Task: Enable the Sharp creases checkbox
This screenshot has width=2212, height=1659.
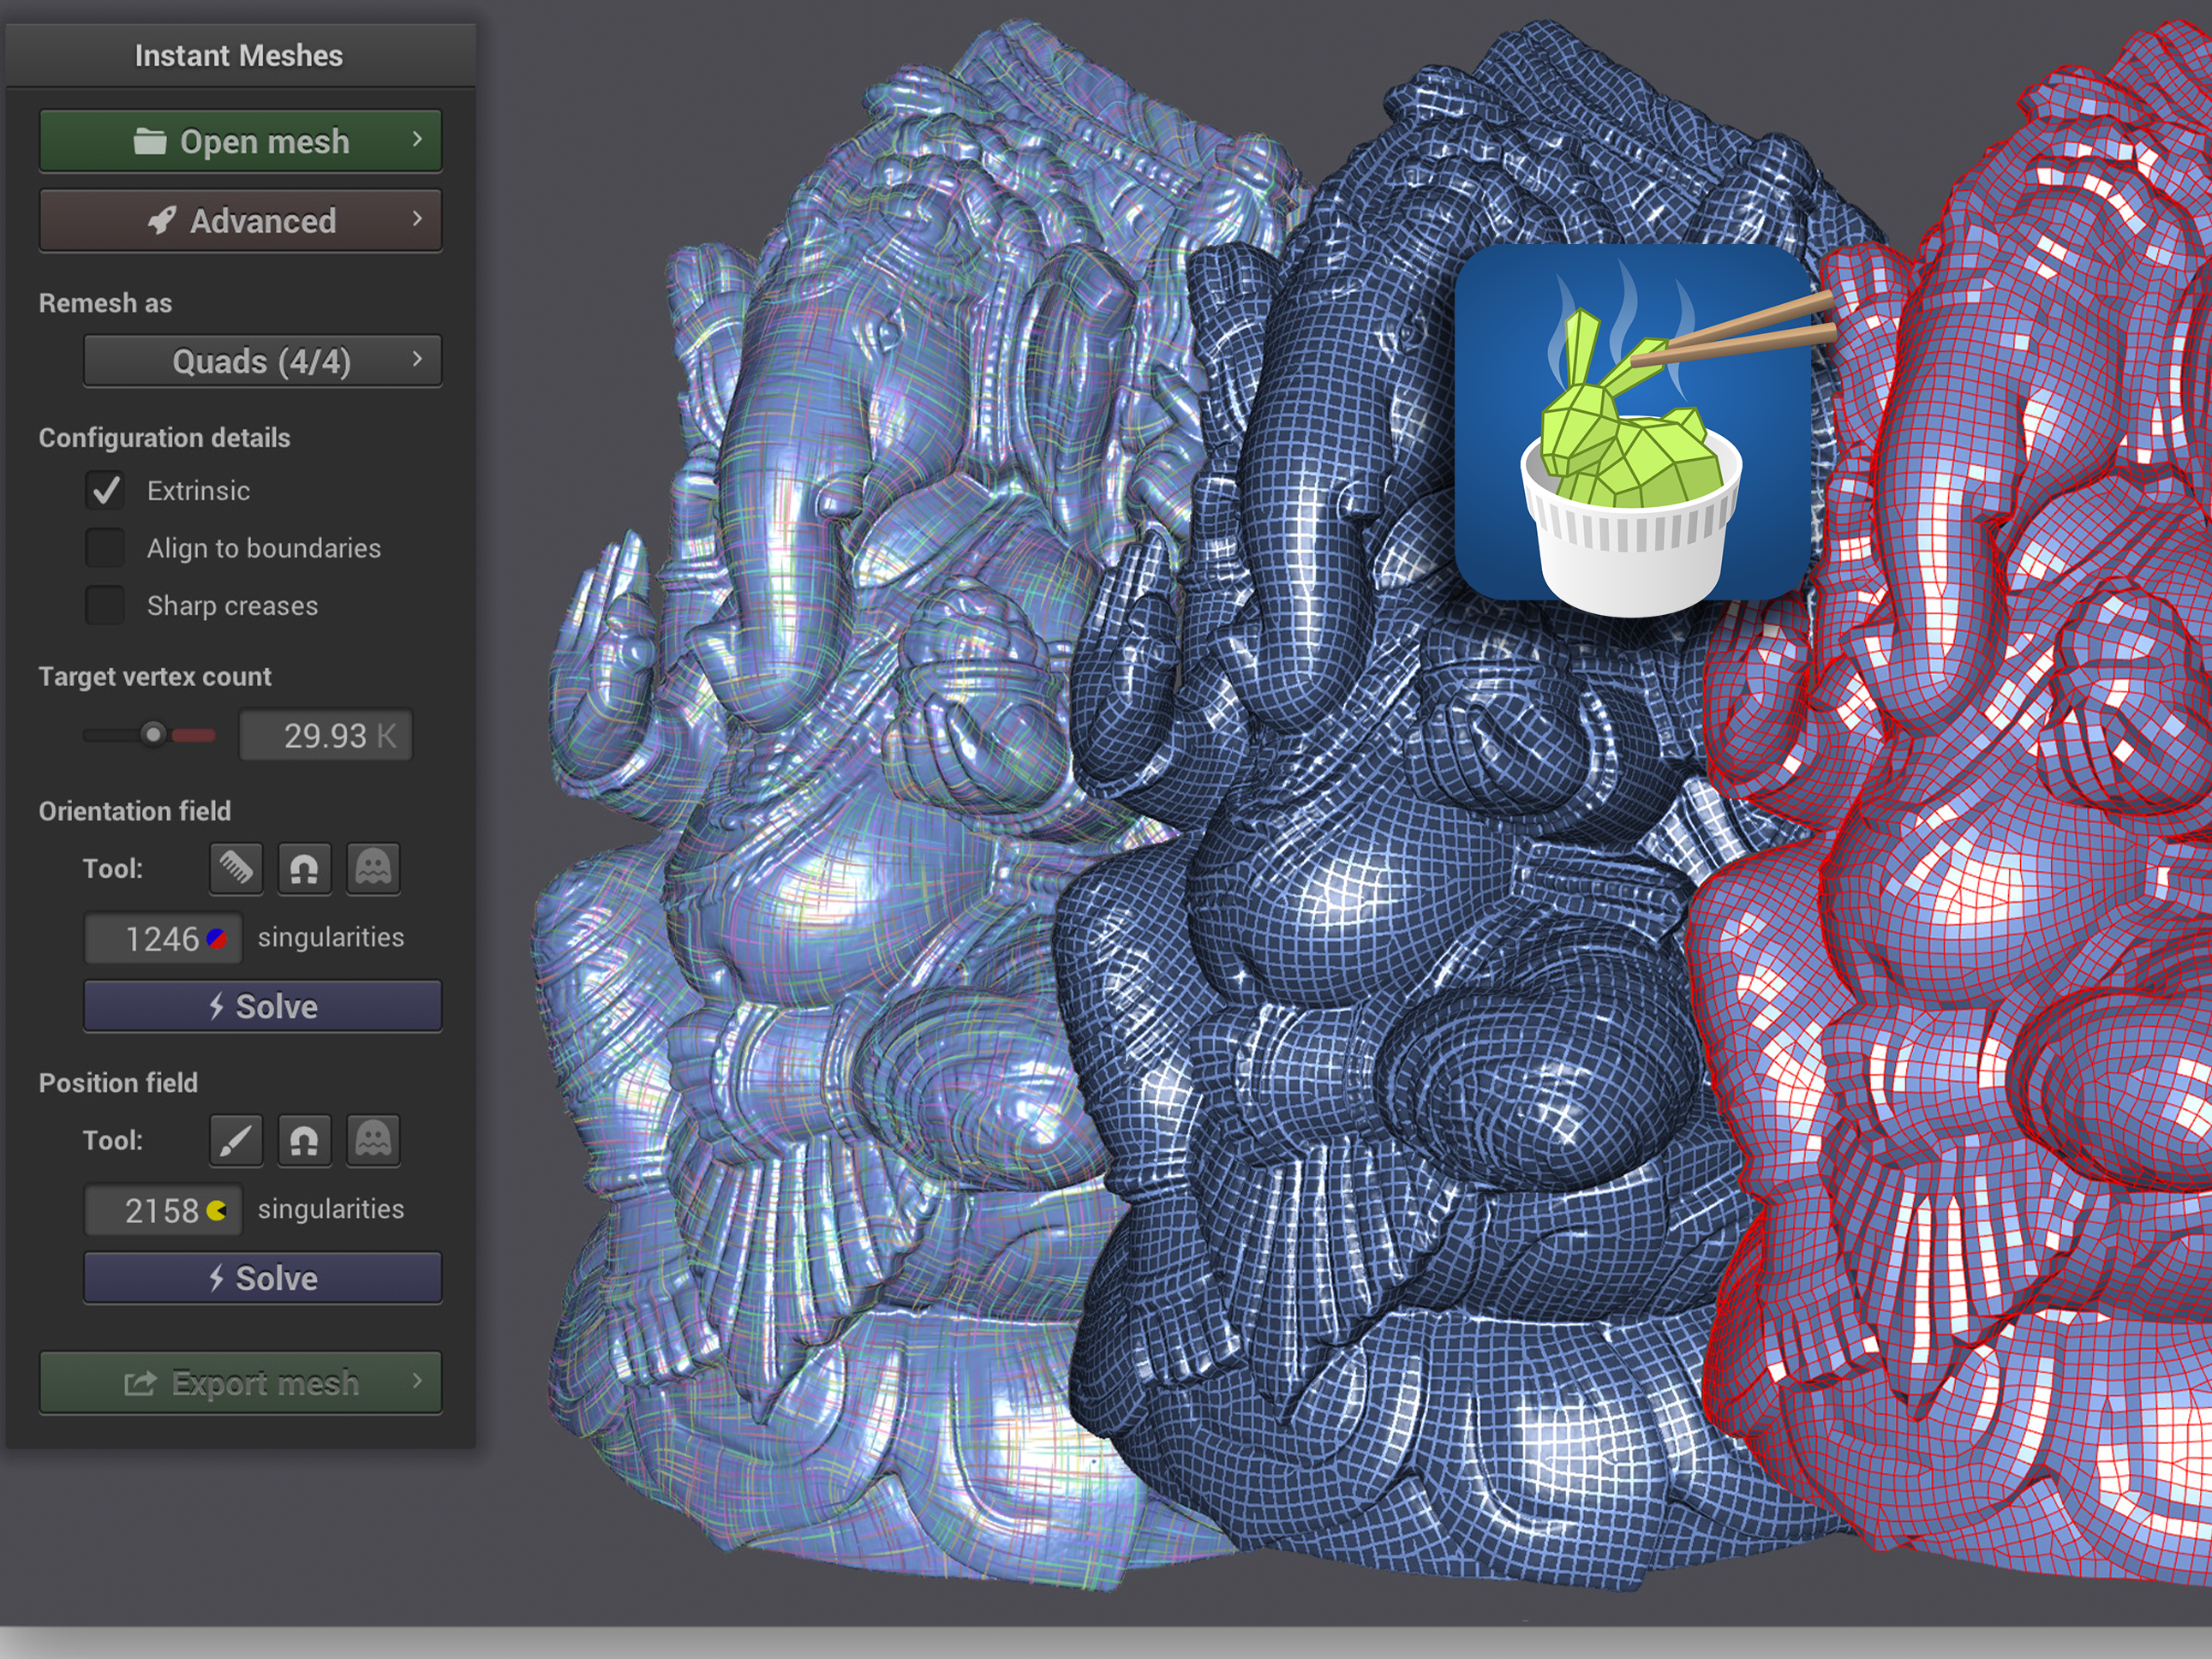Action: click(x=105, y=605)
